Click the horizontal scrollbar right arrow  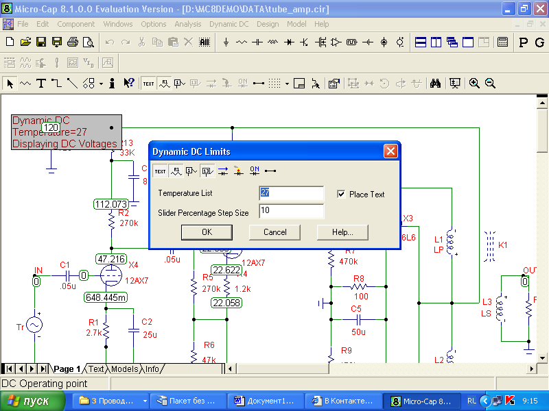[531, 369]
